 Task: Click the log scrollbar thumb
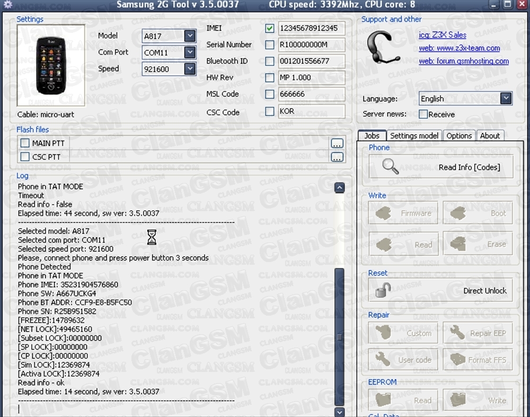339,337
